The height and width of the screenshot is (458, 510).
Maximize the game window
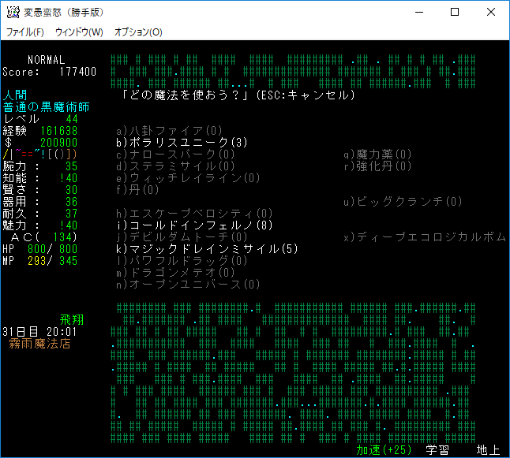coord(454,12)
